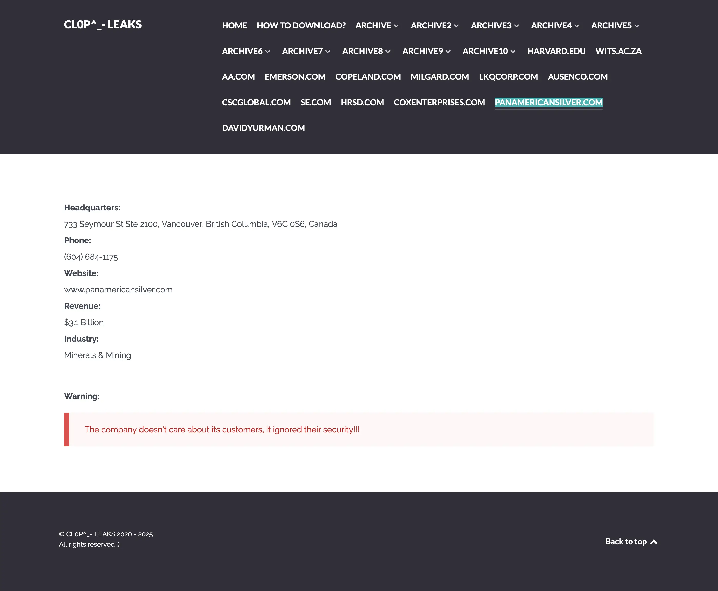718x591 pixels.
Task: Click the CL0P^_- LEAKS site title
Action: pyautogui.click(x=103, y=25)
